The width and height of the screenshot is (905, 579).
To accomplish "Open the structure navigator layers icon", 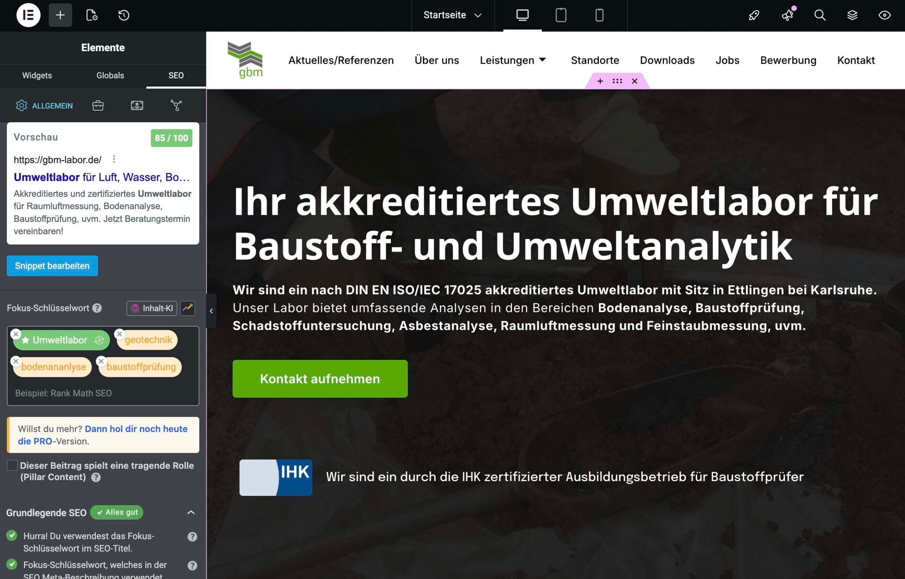I will (x=852, y=15).
